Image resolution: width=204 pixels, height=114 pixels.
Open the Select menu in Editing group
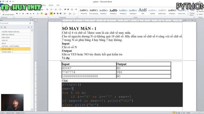pyautogui.click(x=200, y=14)
